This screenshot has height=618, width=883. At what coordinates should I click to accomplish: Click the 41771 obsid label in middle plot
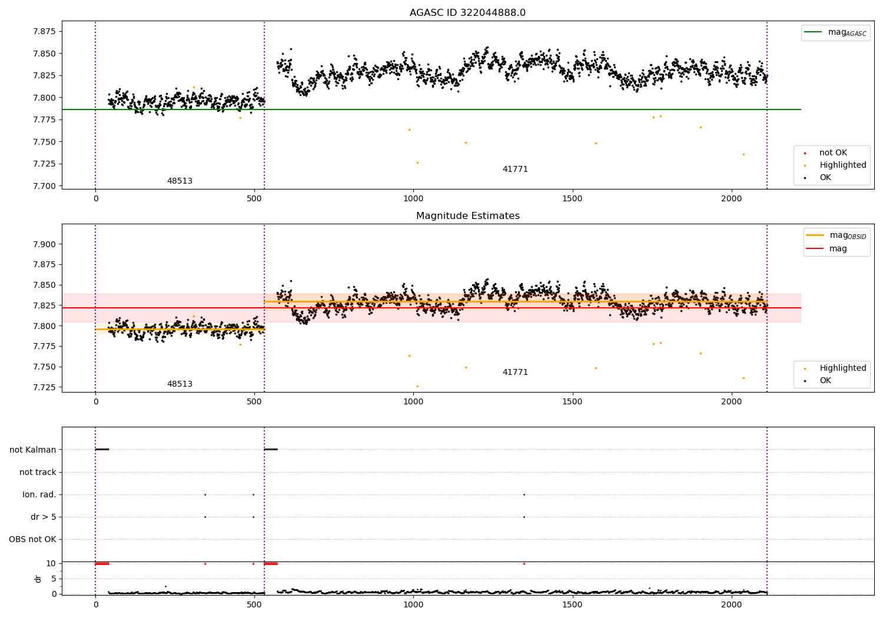[x=515, y=373]
